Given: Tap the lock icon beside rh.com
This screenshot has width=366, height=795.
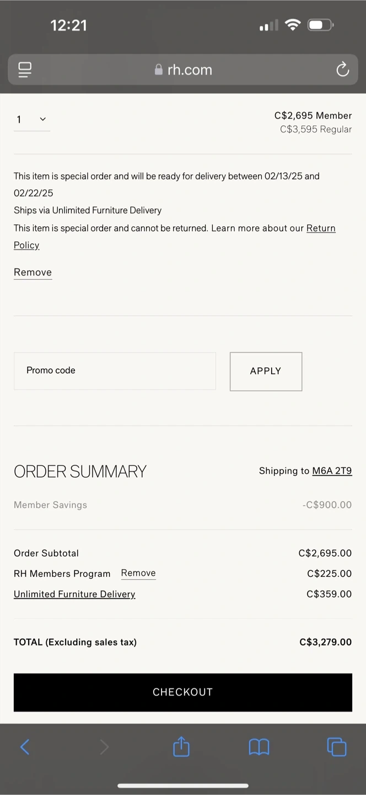Looking at the screenshot, I should [x=159, y=70].
